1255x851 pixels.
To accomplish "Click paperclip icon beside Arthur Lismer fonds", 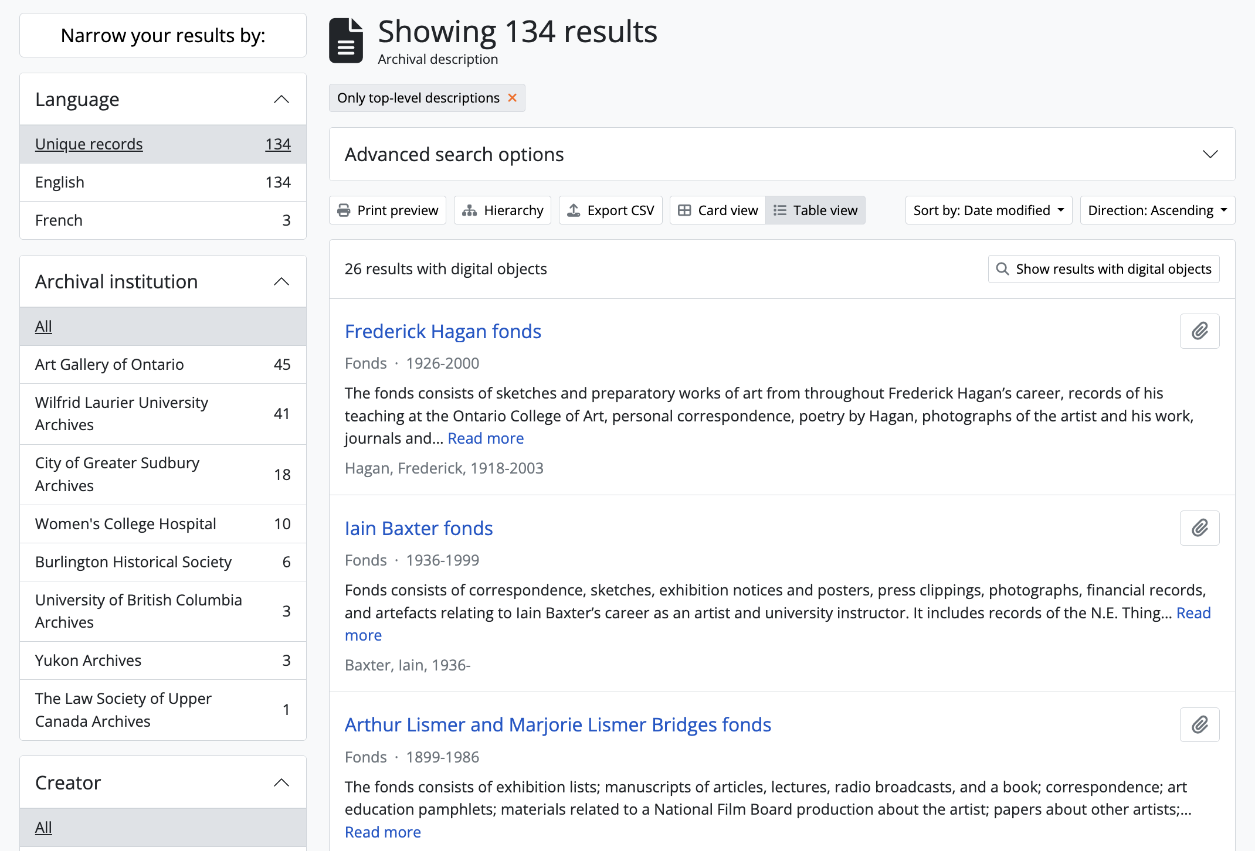I will tap(1199, 725).
